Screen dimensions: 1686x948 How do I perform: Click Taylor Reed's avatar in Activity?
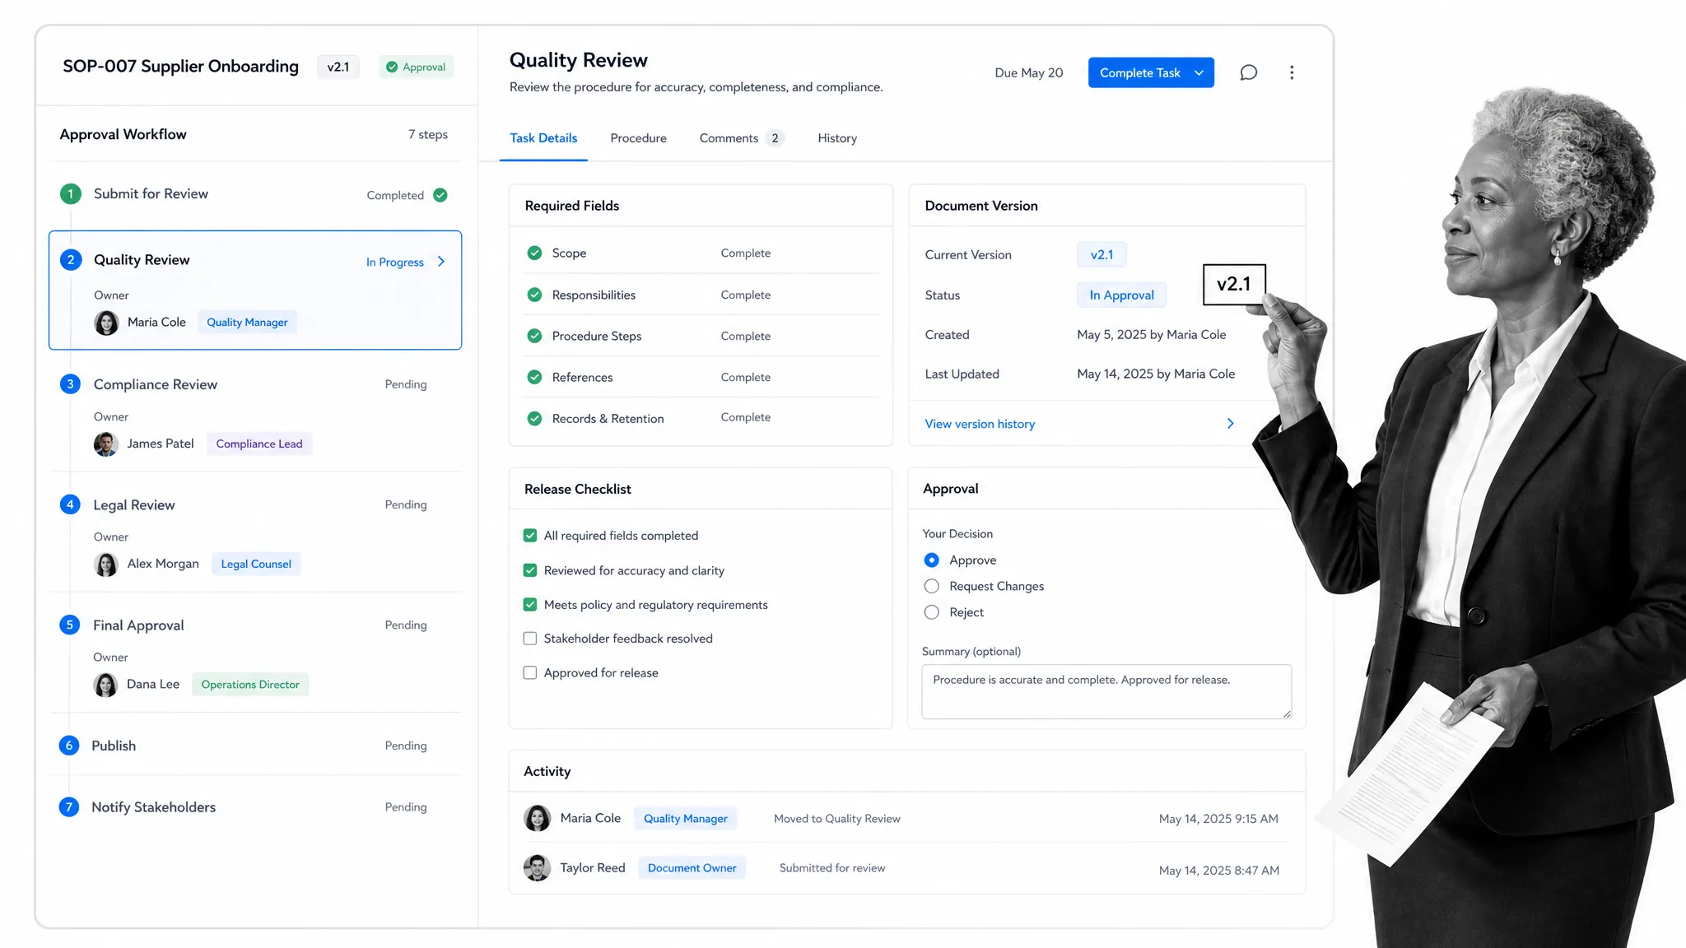click(538, 867)
